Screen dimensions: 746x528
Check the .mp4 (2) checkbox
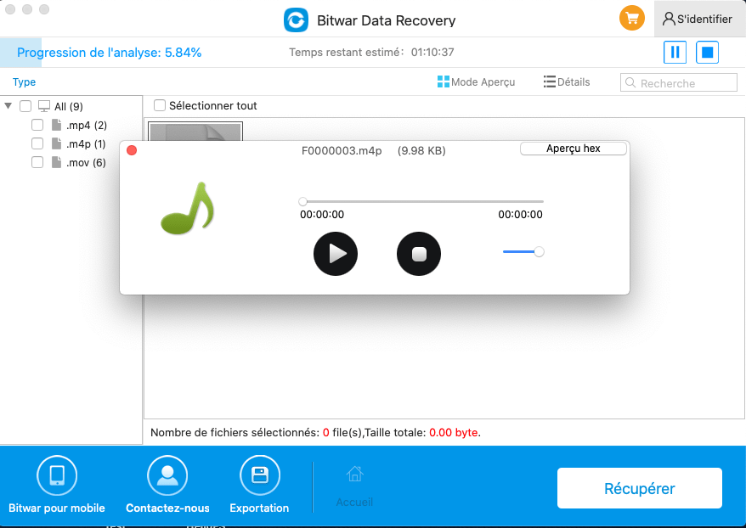pyautogui.click(x=37, y=125)
